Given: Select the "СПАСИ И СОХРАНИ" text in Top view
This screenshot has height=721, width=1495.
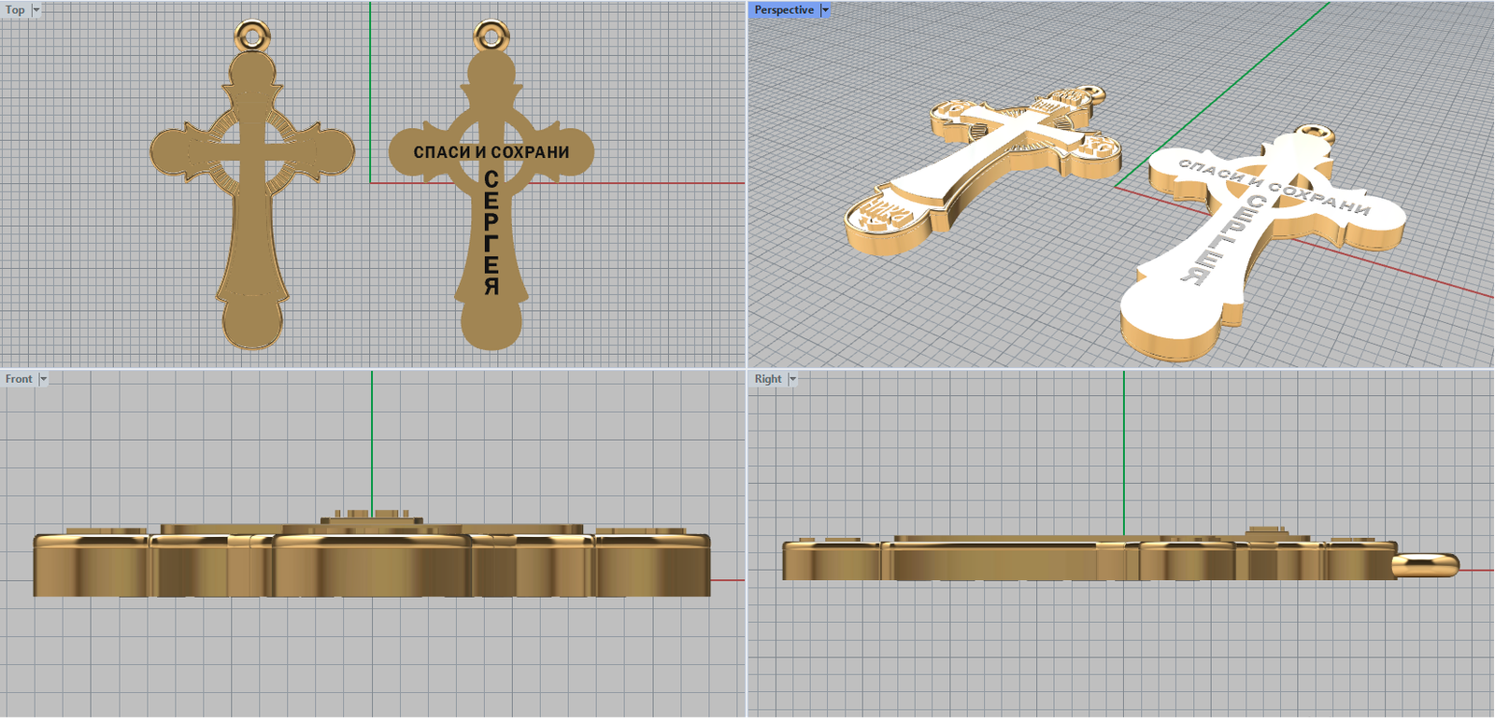Looking at the screenshot, I should click(x=491, y=152).
